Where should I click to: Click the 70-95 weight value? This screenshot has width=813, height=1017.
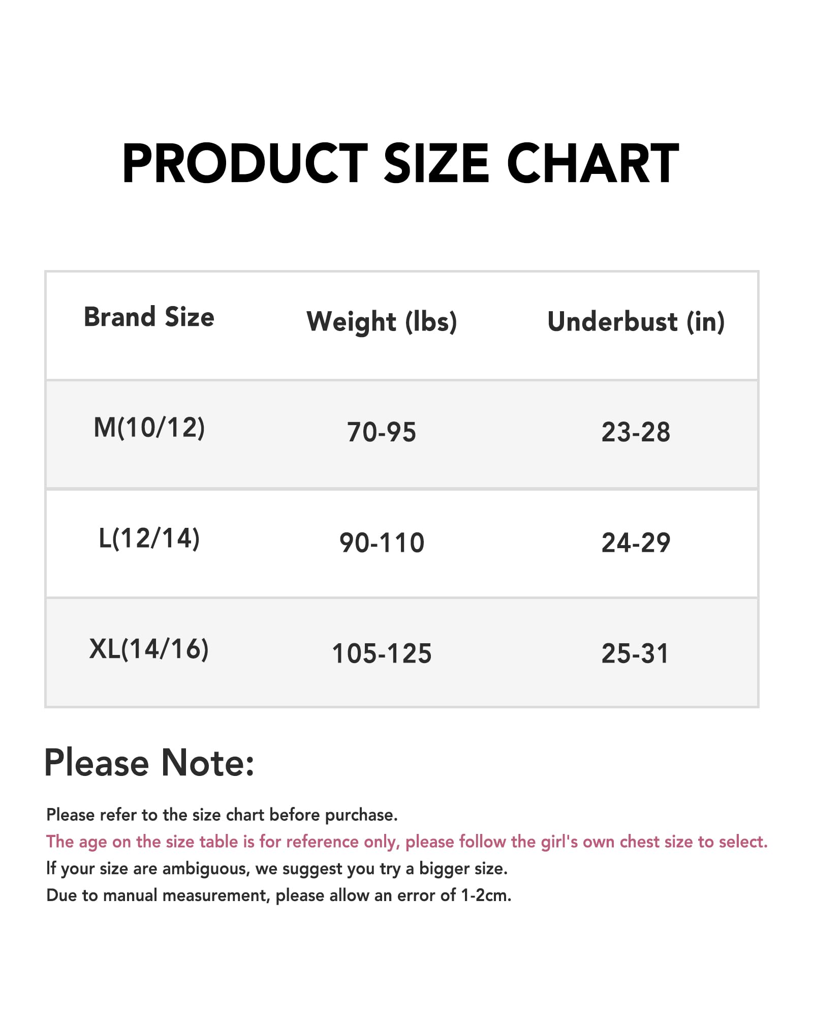[x=382, y=432]
